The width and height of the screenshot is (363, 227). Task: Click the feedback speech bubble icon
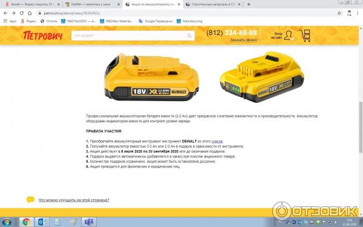[x=30, y=199]
